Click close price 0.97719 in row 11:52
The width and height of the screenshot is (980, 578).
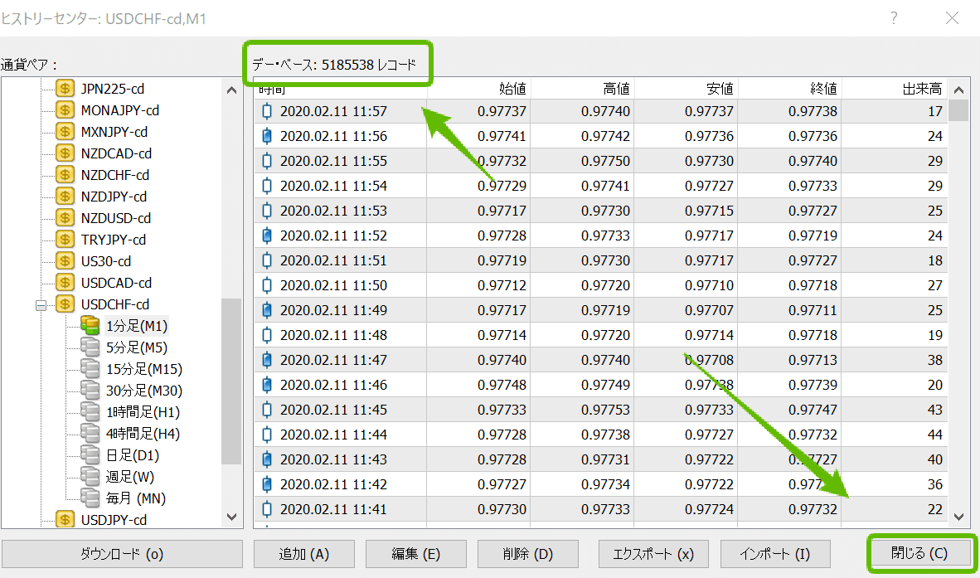click(813, 236)
